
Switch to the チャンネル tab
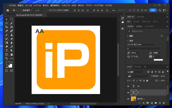pos(138,66)
